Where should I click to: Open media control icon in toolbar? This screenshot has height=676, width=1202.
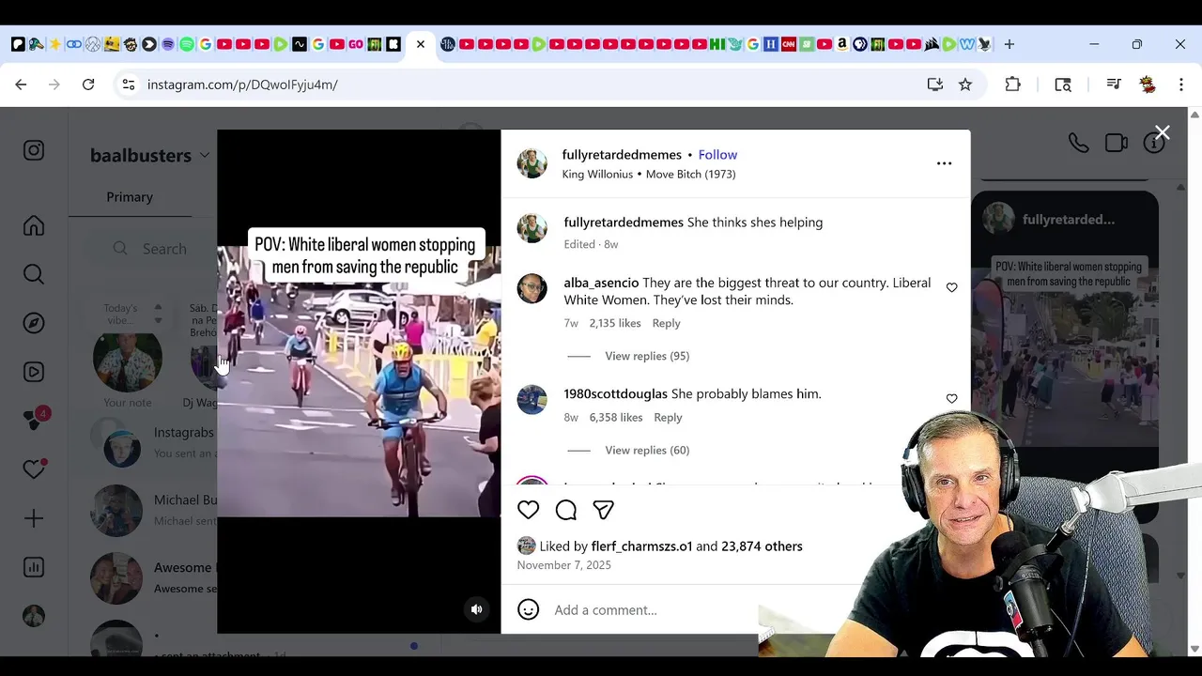point(1114,84)
